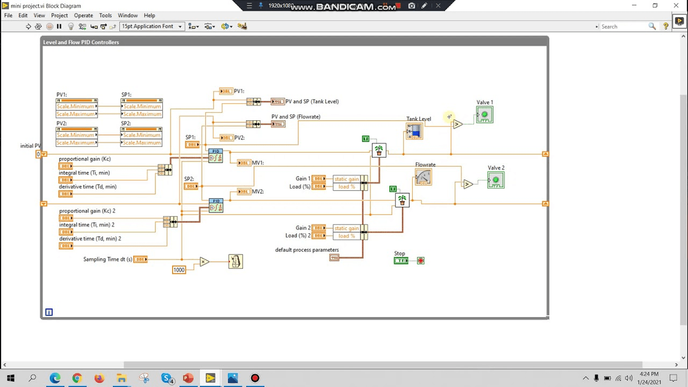Open the 15pt Application Font dropdown
The width and height of the screenshot is (688, 387).
point(152,26)
